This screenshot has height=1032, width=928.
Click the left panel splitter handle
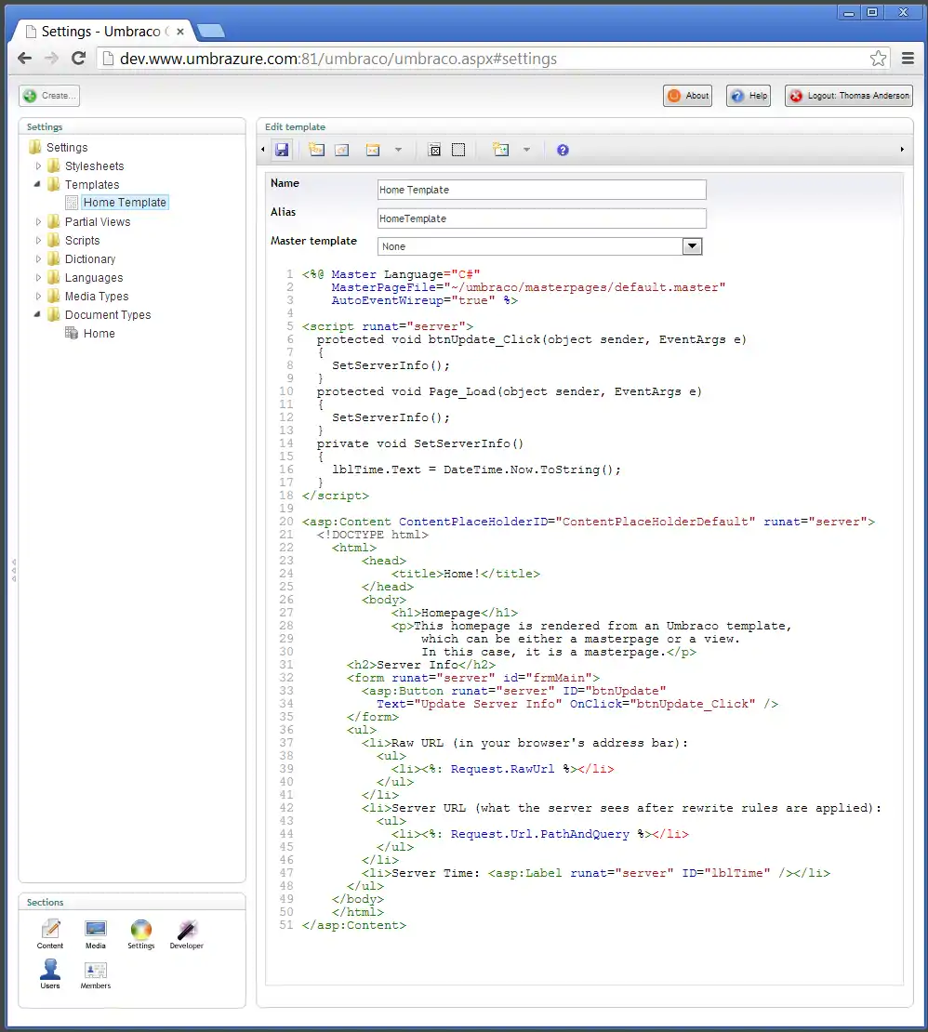(x=14, y=570)
